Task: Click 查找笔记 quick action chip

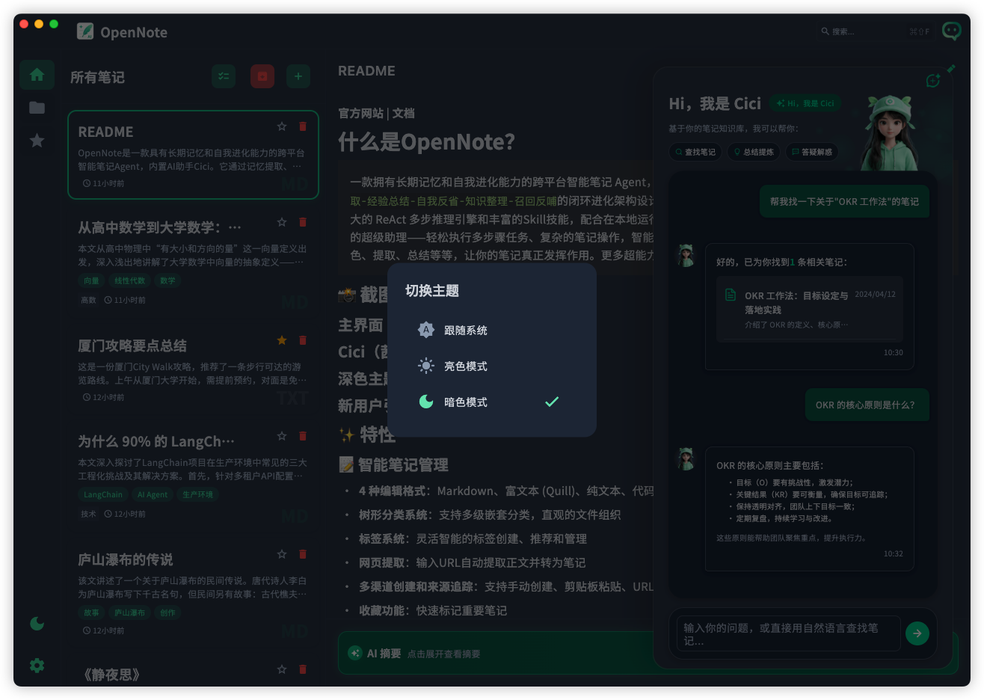Action: (x=695, y=152)
